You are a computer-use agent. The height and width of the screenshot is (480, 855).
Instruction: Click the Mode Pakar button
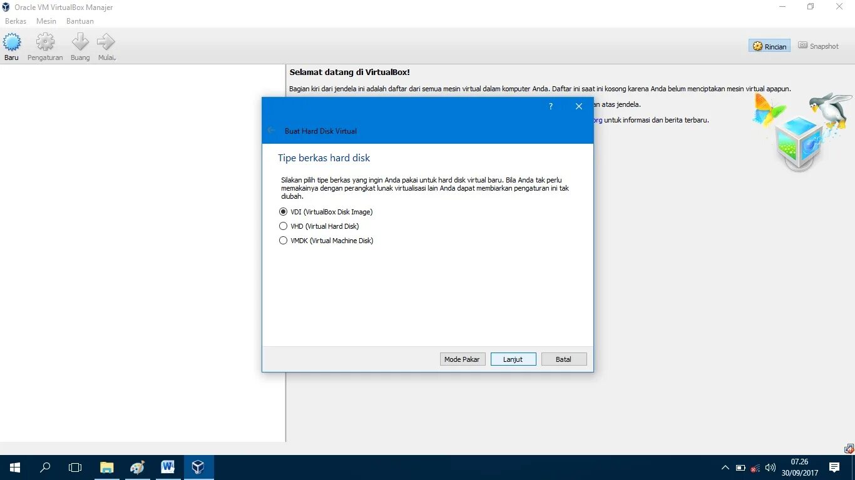463,359
